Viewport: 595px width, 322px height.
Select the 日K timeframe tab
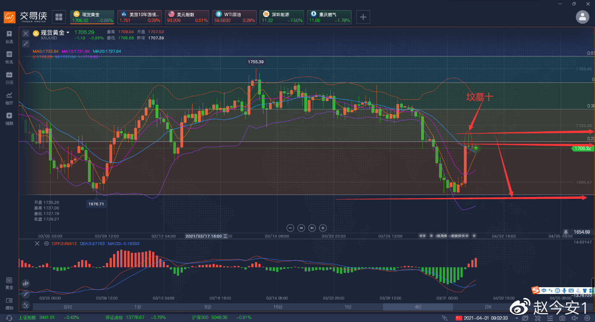click(x=488, y=307)
